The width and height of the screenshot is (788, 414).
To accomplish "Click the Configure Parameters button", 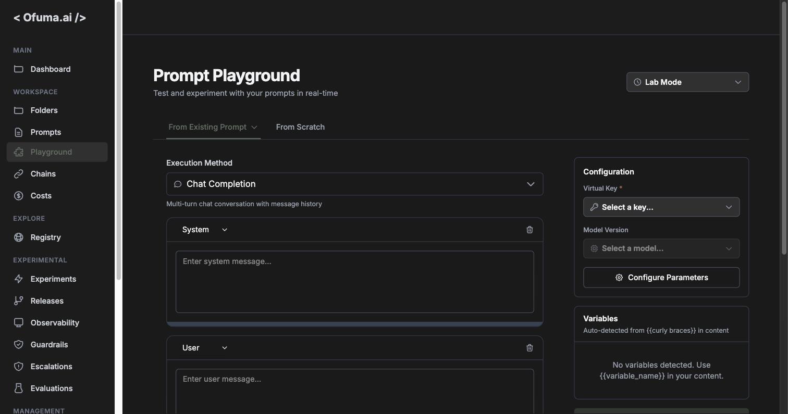I will [661, 278].
